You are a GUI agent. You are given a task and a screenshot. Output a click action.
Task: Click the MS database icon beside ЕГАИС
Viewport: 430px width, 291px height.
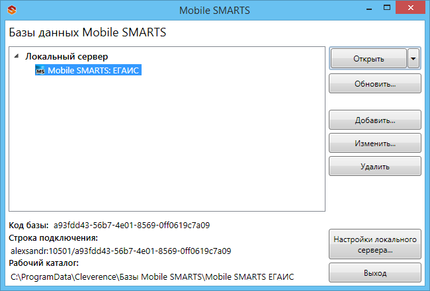coord(40,71)
